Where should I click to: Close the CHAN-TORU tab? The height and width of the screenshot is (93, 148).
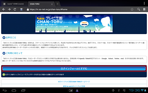(52, 4)
